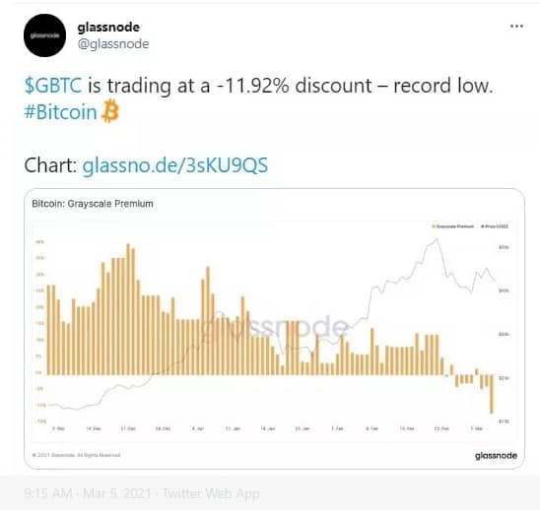Open the #Bitcoin hashtag
The height and width of the screenshot is (510, 540).
click(61, 112)
